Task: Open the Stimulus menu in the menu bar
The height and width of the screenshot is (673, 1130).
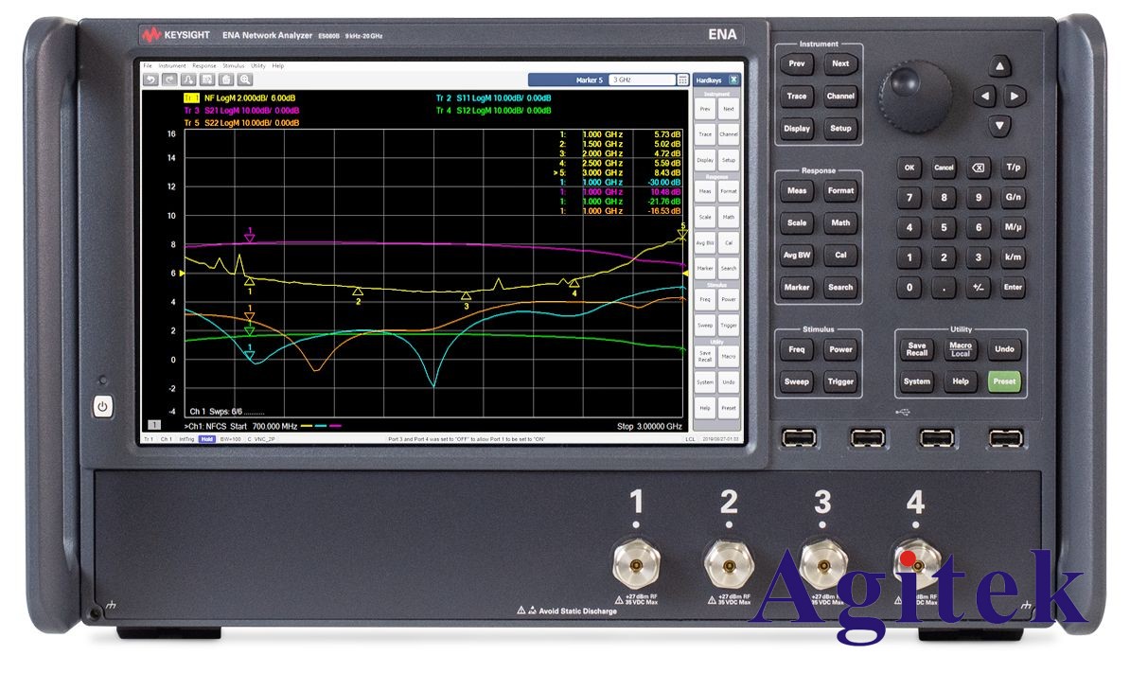Action: (x=233, y=66)
